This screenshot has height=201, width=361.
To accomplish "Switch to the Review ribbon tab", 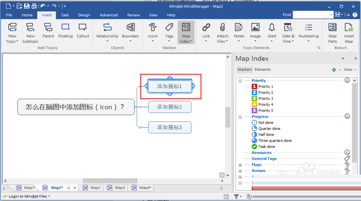I will click(134, 15).
